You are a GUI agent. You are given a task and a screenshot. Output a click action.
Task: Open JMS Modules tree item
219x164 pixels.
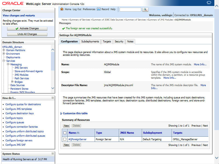pyautogui.click(x=22, y=75)
